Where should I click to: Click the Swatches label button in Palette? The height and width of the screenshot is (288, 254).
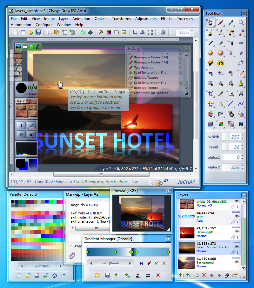(x=41, y=266)
